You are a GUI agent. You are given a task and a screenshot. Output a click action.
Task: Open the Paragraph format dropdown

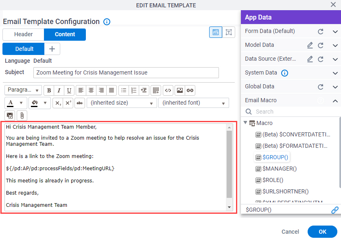coord(23,90)
